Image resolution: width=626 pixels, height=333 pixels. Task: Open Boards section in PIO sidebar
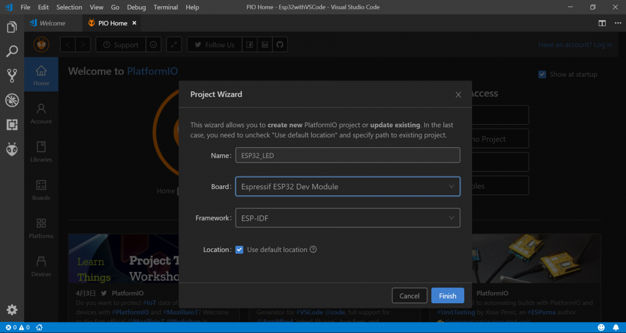[41, 190]
